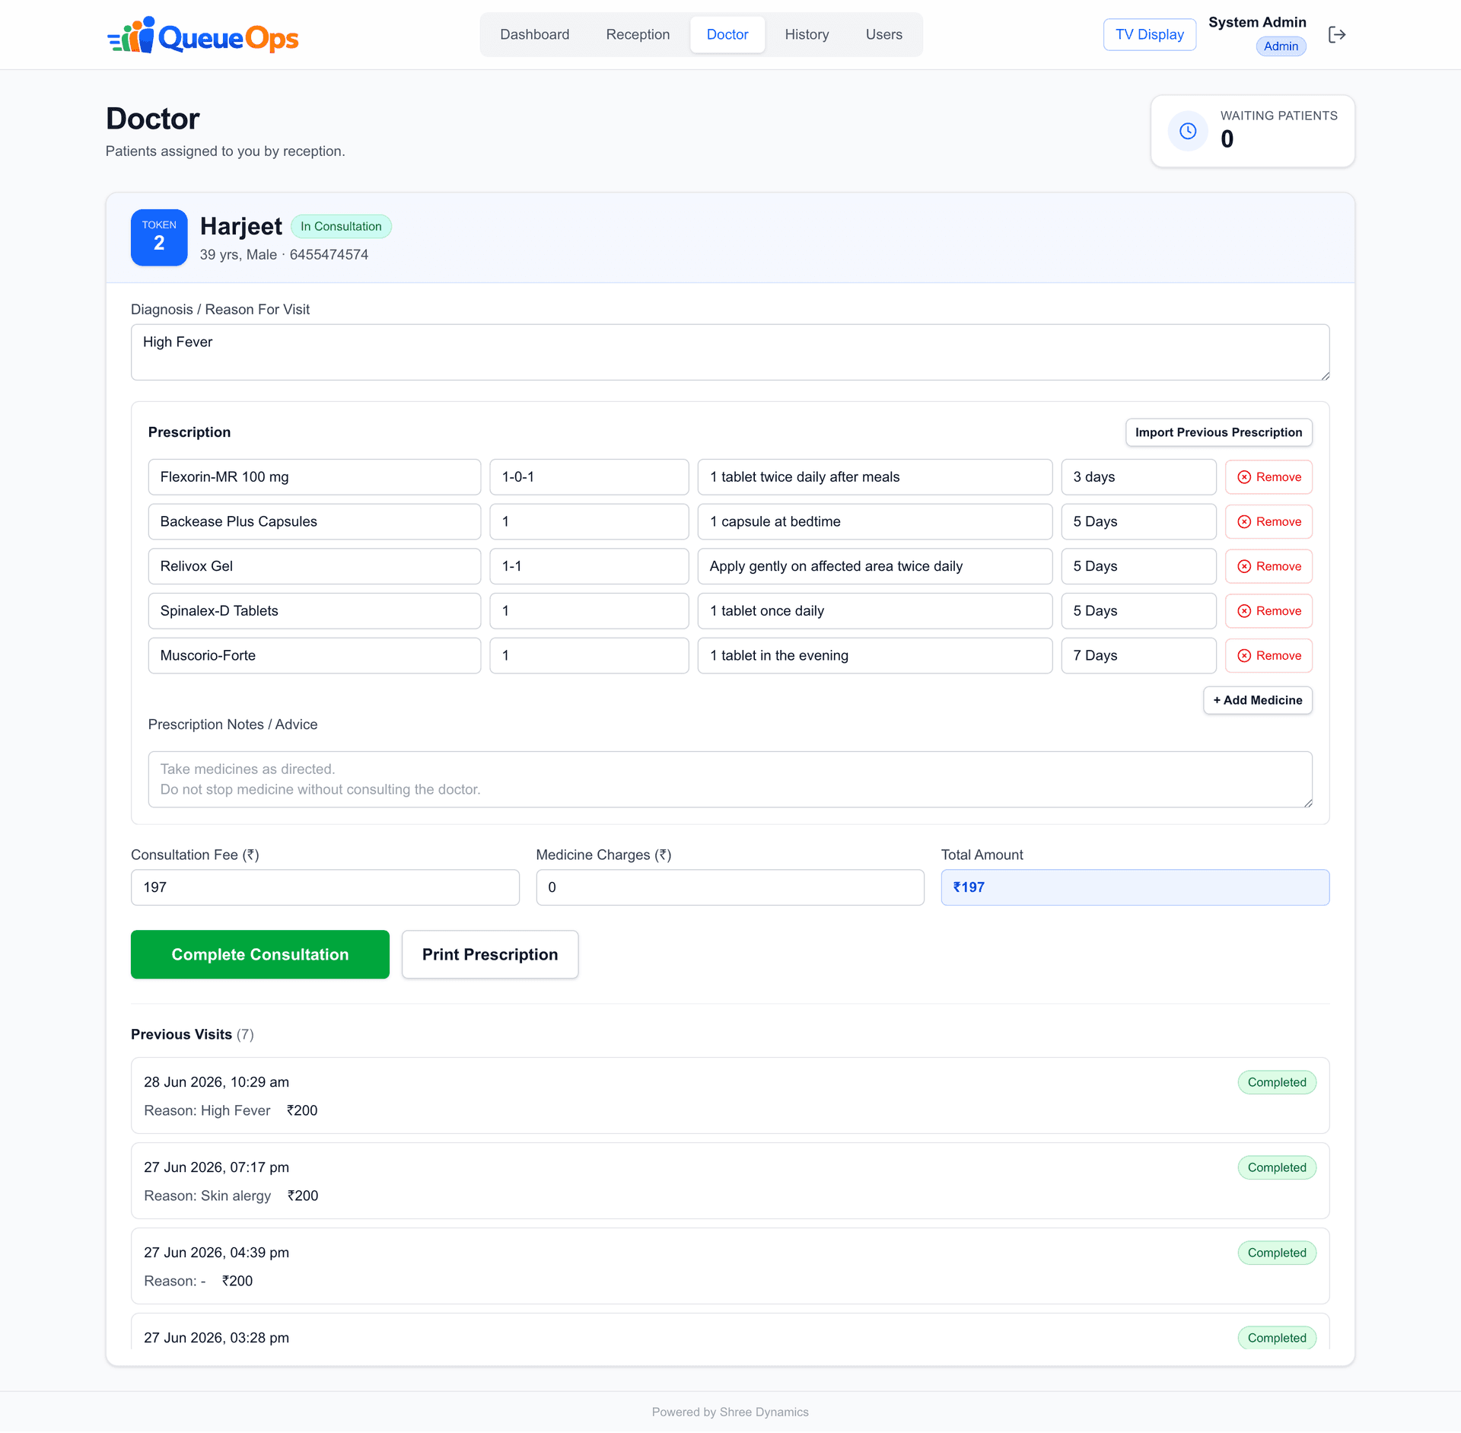This screenshot has width=1461, height=1433.
Task: Edit the '1 tablet once daily' field
Action: [875, 611]
